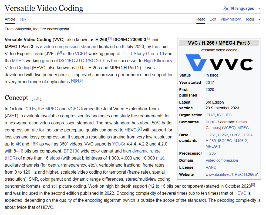266x215 pixels.
Task: Expand the Tools menu chevron
Action: 259,19
